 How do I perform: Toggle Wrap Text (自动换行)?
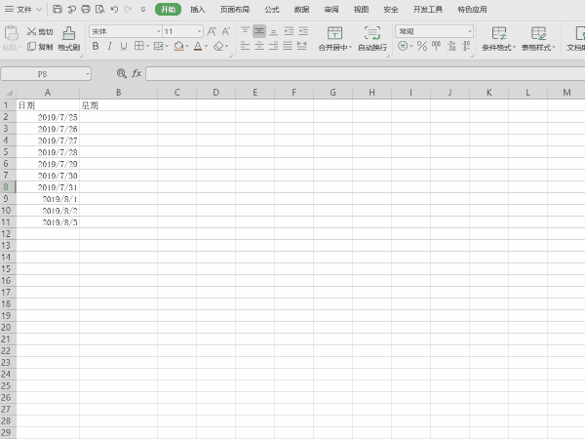(x=372, y=39)
